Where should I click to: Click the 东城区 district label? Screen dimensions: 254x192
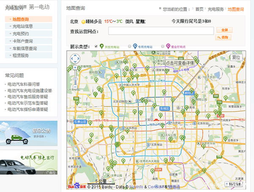click(x=165, y=109)
